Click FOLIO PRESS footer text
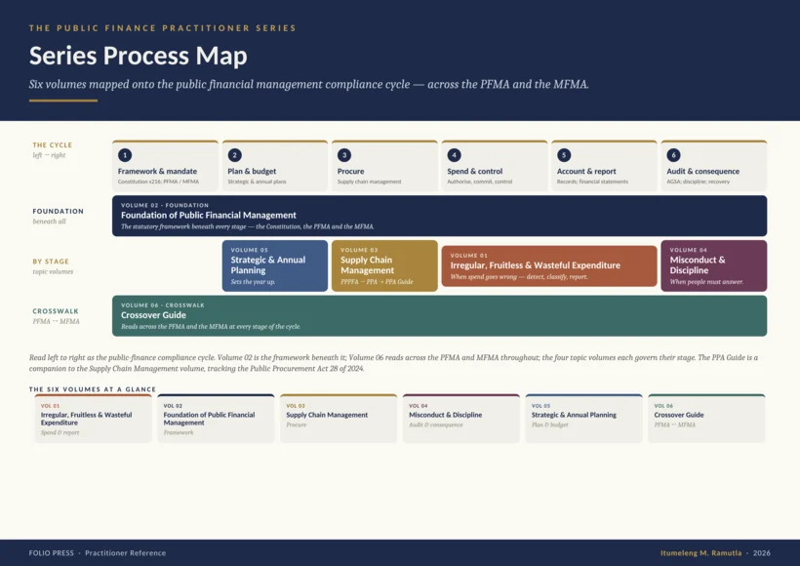 coord(51,552)
